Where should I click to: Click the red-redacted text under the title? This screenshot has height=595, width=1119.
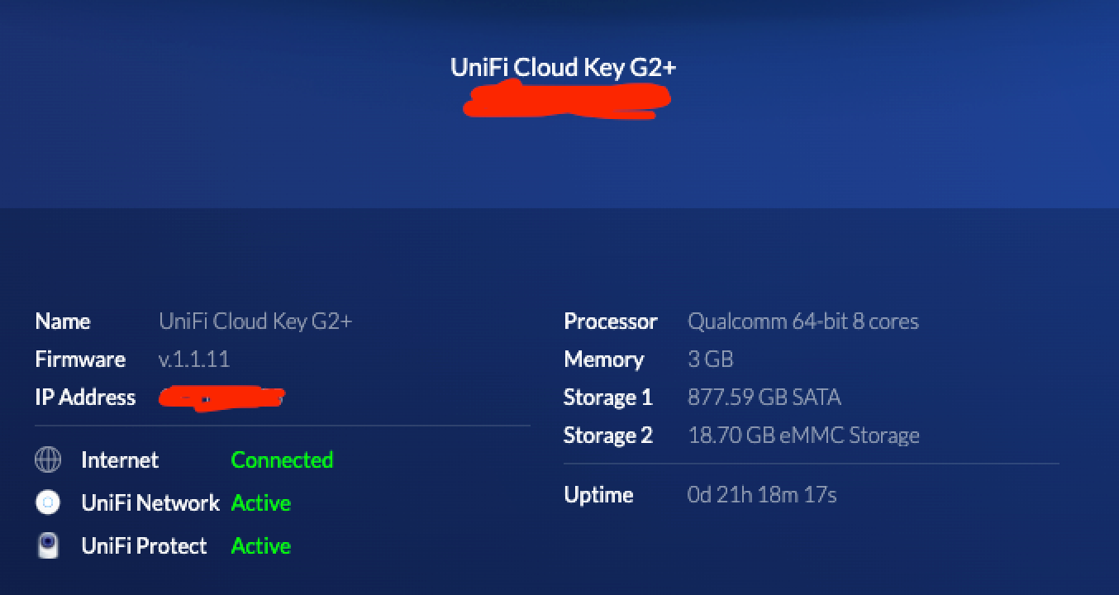pyautogui.click(x=567, y=102)
